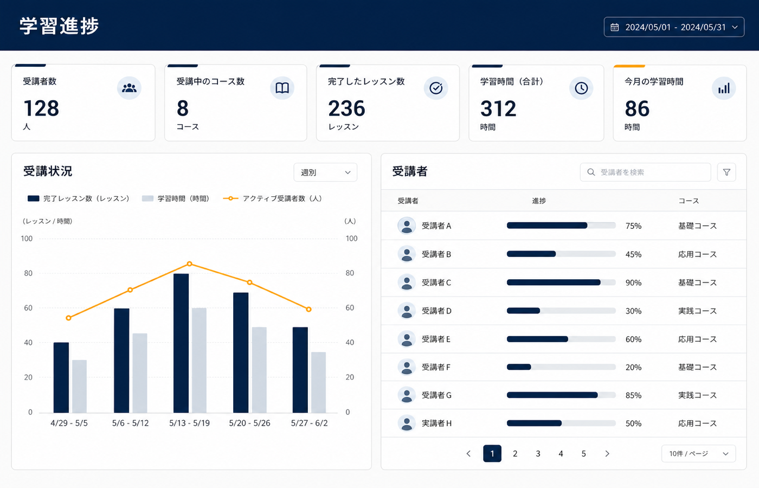Screen dimensions: 759x488
Task: Click the 受講者 G name link
Action: click(x=436, y=395)
